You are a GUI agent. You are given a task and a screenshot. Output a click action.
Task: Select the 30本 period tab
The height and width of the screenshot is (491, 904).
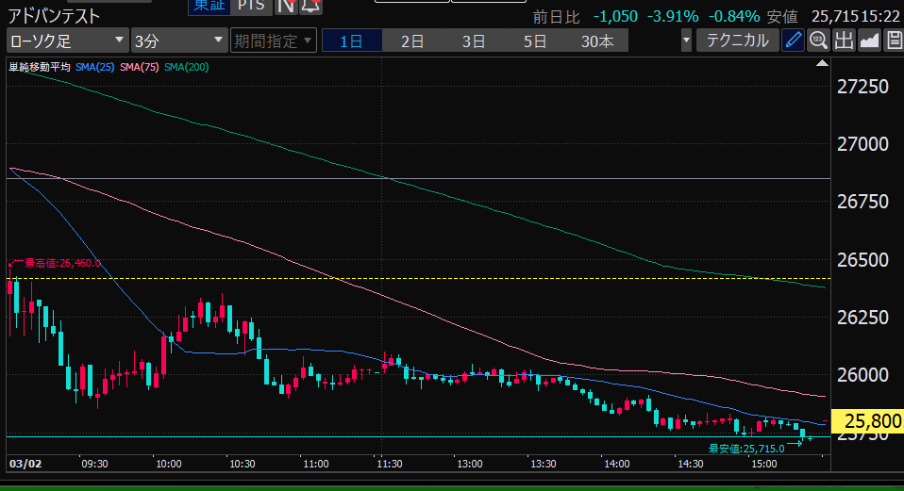tap(597, 41)
